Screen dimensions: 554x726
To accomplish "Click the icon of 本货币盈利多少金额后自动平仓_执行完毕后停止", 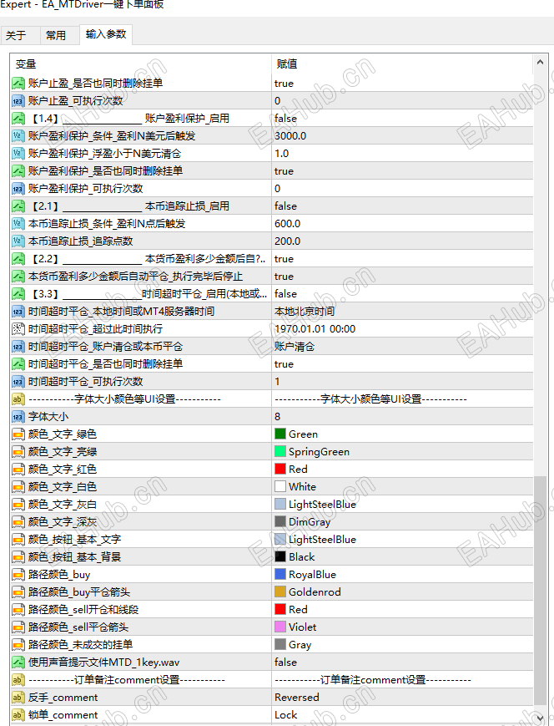I will pyautogui.click(x=18, y=277).
